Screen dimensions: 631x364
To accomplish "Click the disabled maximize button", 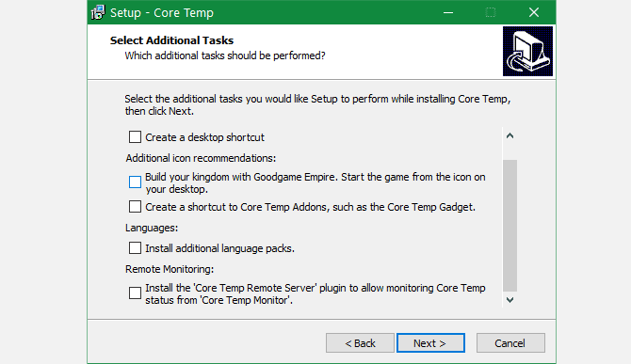I will pyautogui.click(x=491, y=12).
